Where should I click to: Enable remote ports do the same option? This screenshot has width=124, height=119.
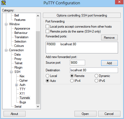(47, 31)
